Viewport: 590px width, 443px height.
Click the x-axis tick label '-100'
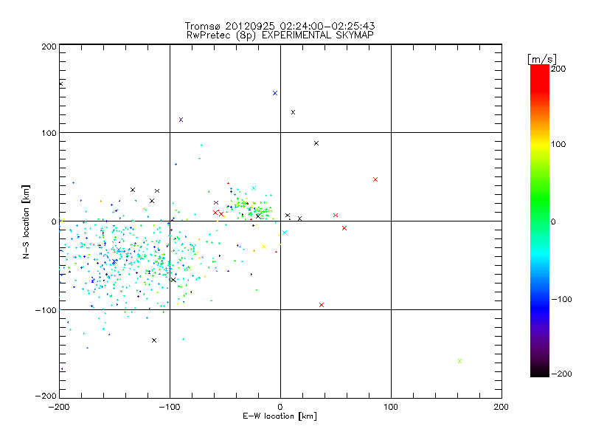(x=170, y=407)
